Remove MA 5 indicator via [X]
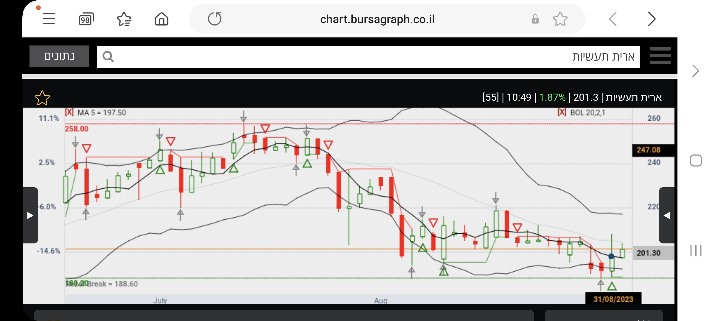 coord(69,112)
